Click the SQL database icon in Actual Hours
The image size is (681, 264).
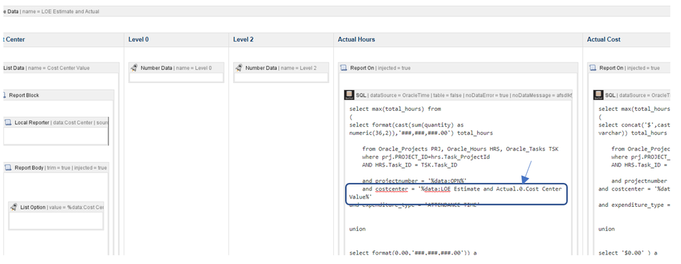point(349,95)
